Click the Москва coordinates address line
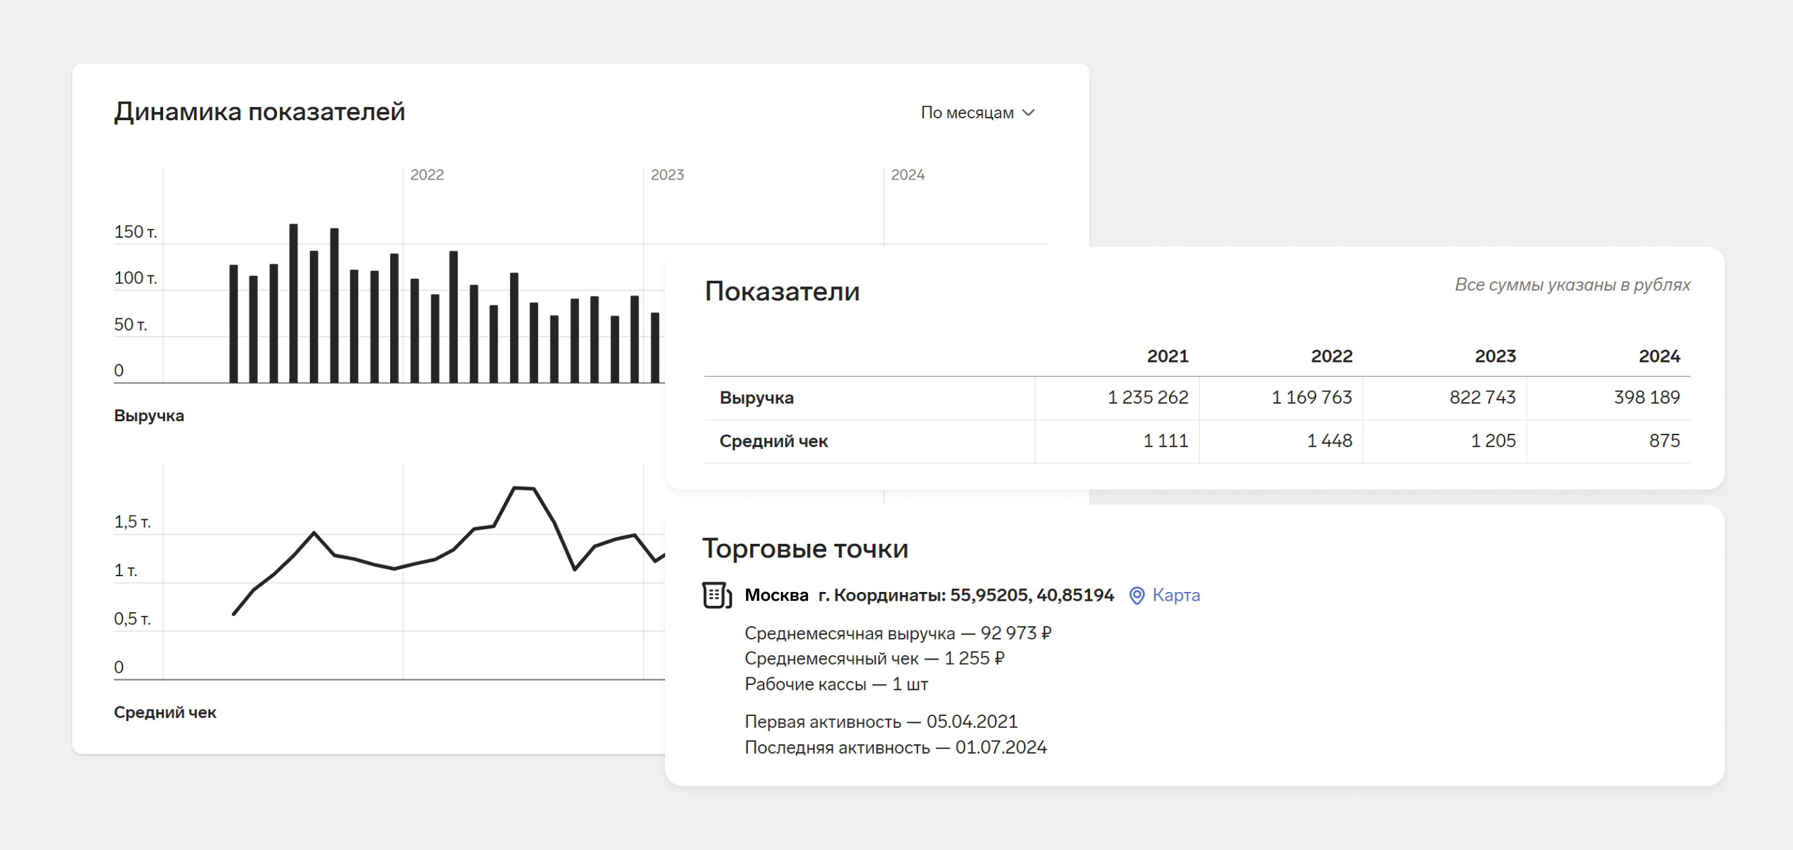The image size is (1793, 850). point(929,595)
